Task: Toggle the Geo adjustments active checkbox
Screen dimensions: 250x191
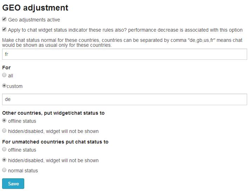Action: pyautogui.click(x=4, y=19)
